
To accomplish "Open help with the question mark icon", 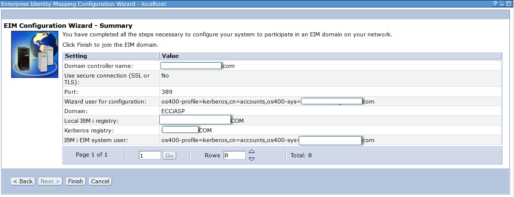I will pyautogui.click(x=495, y=4).
